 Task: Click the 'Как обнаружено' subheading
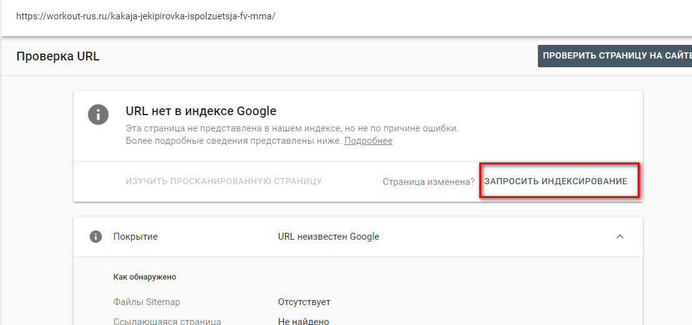[x=145, y=277]
